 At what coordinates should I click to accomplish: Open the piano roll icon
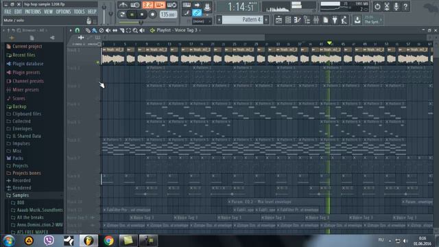pos(297,20)
